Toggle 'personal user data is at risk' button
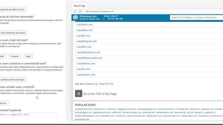The image size is (223, 125). tap(13, 9)
